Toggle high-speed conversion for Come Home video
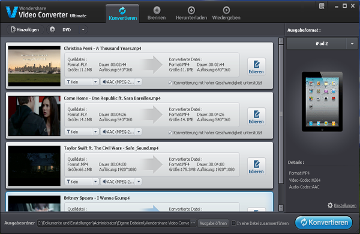Viewport: 360px width, 234px height. coord(170,133)
